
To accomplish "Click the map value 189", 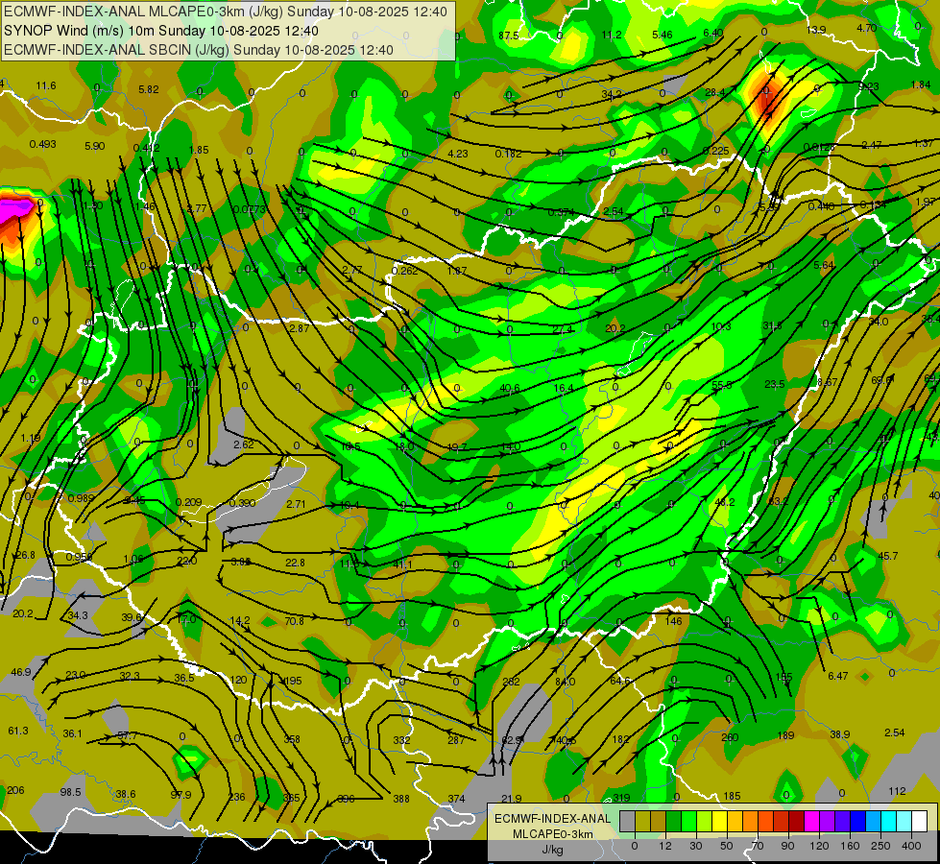I will point(785,735).
